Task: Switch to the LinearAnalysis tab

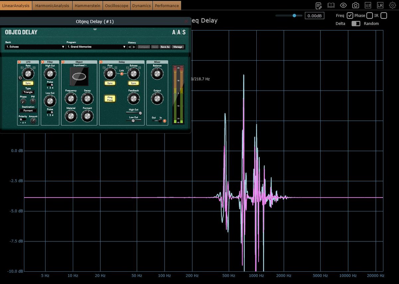Action: pos(16,5)
